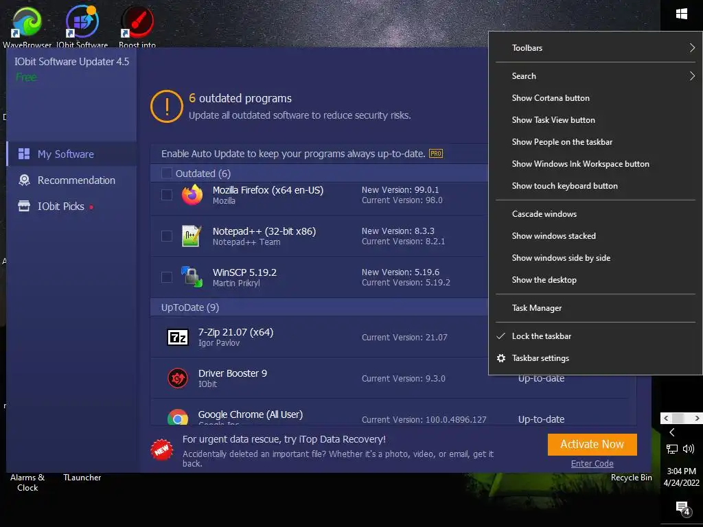This screenshot has width=703, height=527.
Task: Click the IObit Picks store icon
Action: [24, 206]
